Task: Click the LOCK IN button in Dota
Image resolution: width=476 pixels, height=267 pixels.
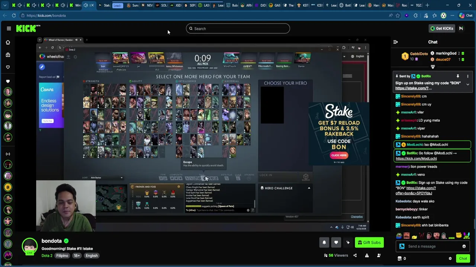Action: 266,175
